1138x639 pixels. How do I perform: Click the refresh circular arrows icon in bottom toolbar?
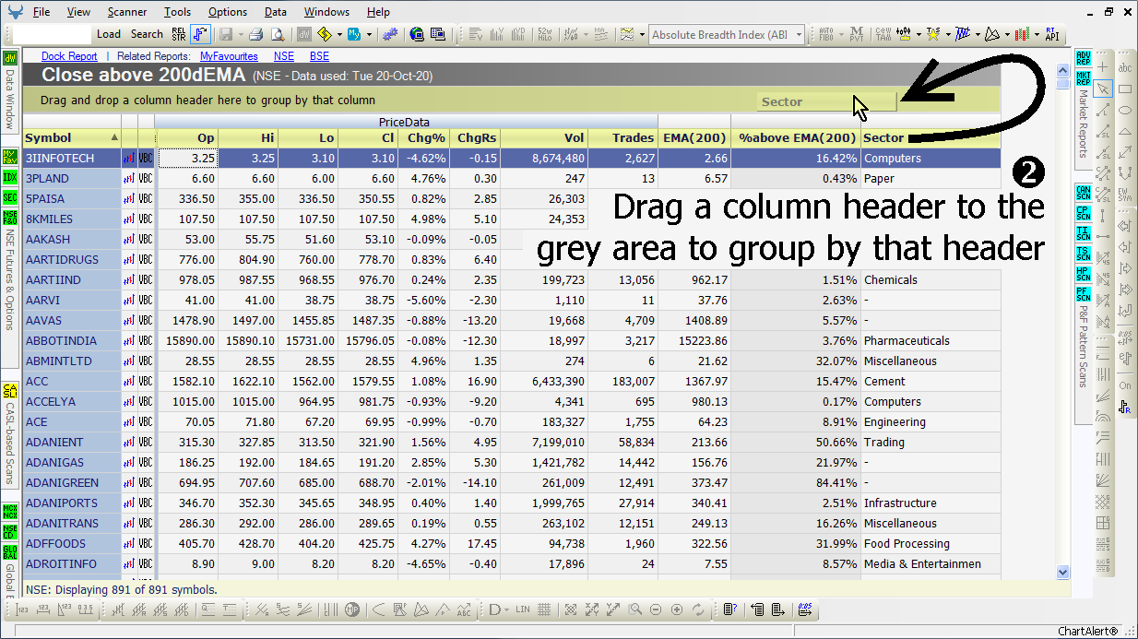pyautogui.click(x=698, y=609)
